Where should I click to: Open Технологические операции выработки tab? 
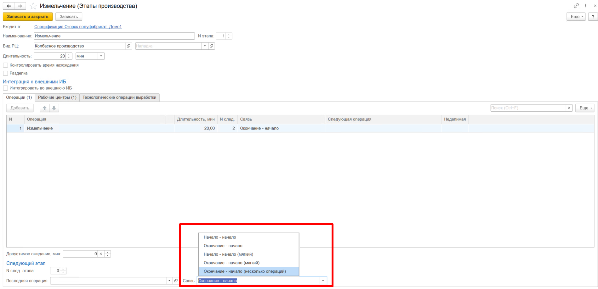pyautogui.click(x=119, y=97)
